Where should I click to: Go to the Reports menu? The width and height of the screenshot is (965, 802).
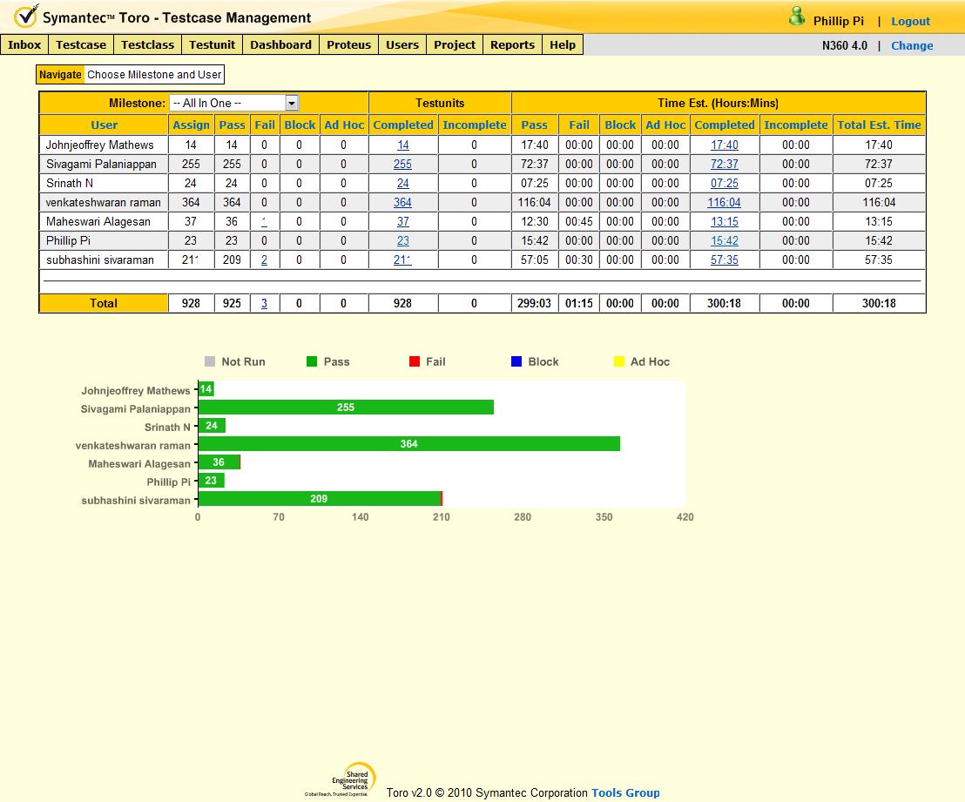coord(512,44)
